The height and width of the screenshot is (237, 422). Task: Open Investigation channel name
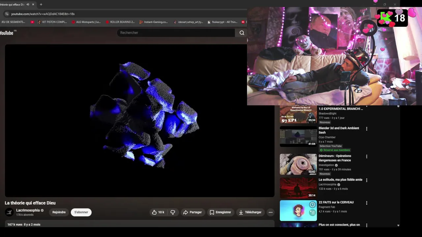point(326,165)
